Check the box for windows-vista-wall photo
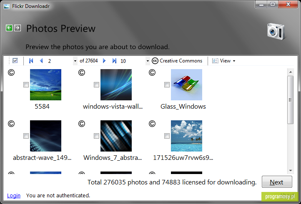The width and height of the screenshot is (301, 204). coord(96,85)
